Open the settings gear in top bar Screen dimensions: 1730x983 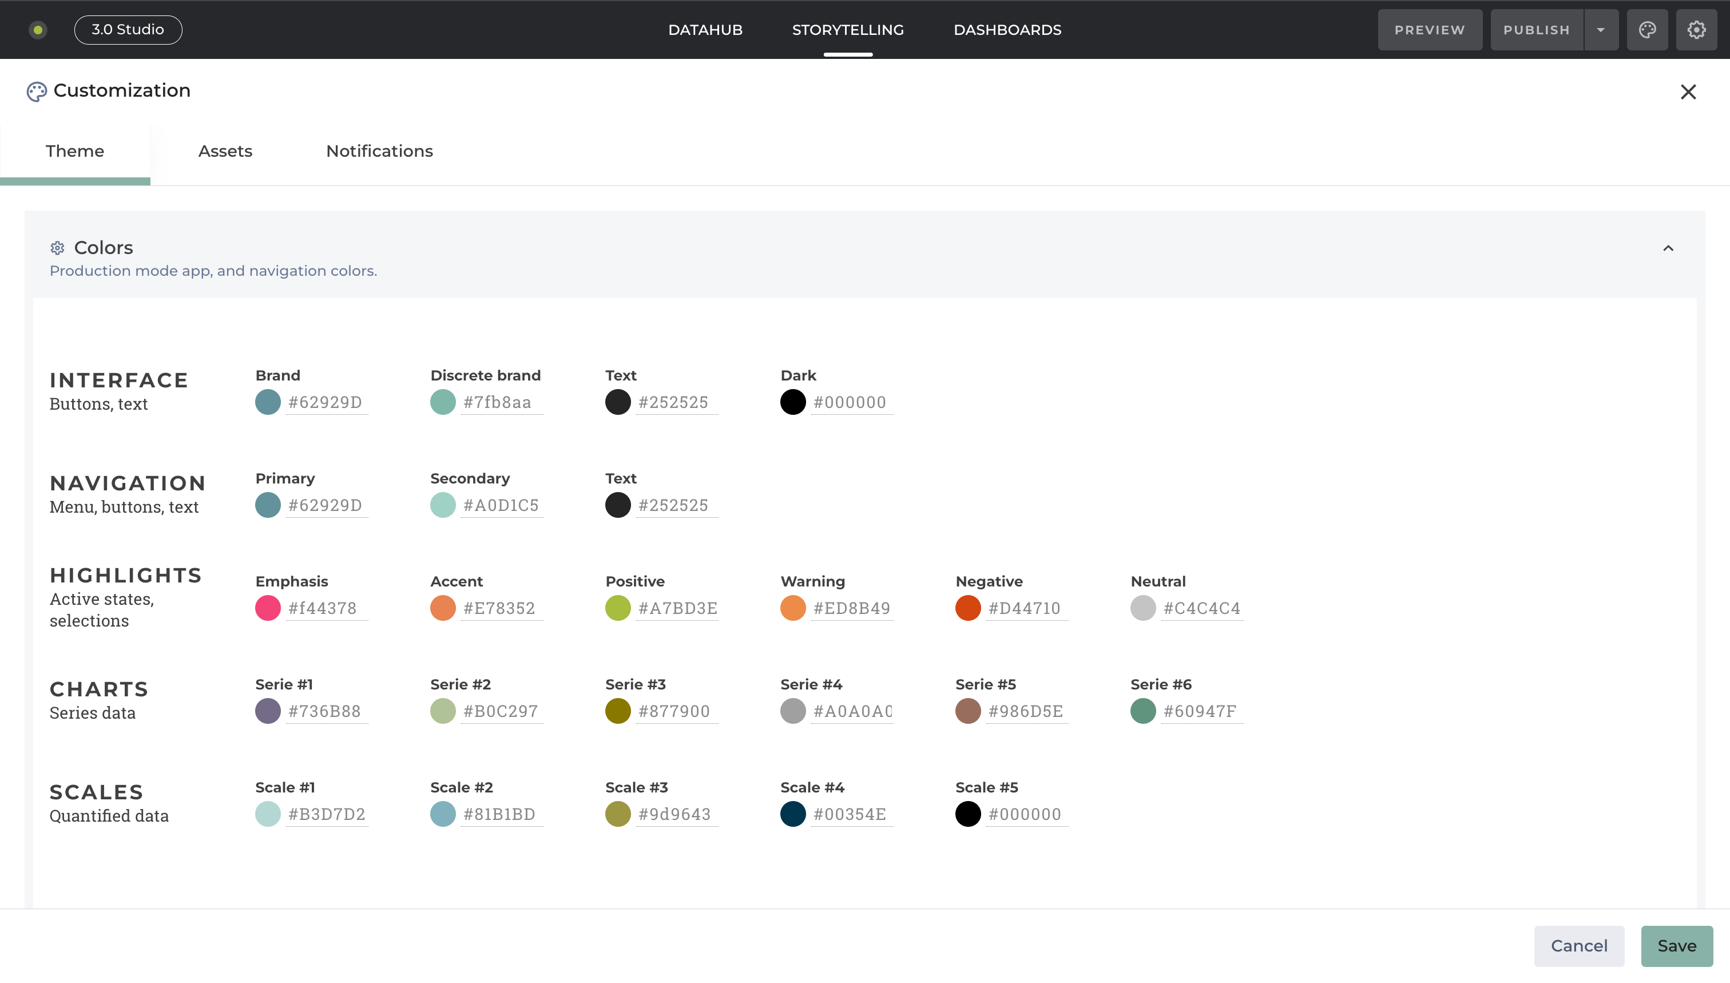point(1696,30)
